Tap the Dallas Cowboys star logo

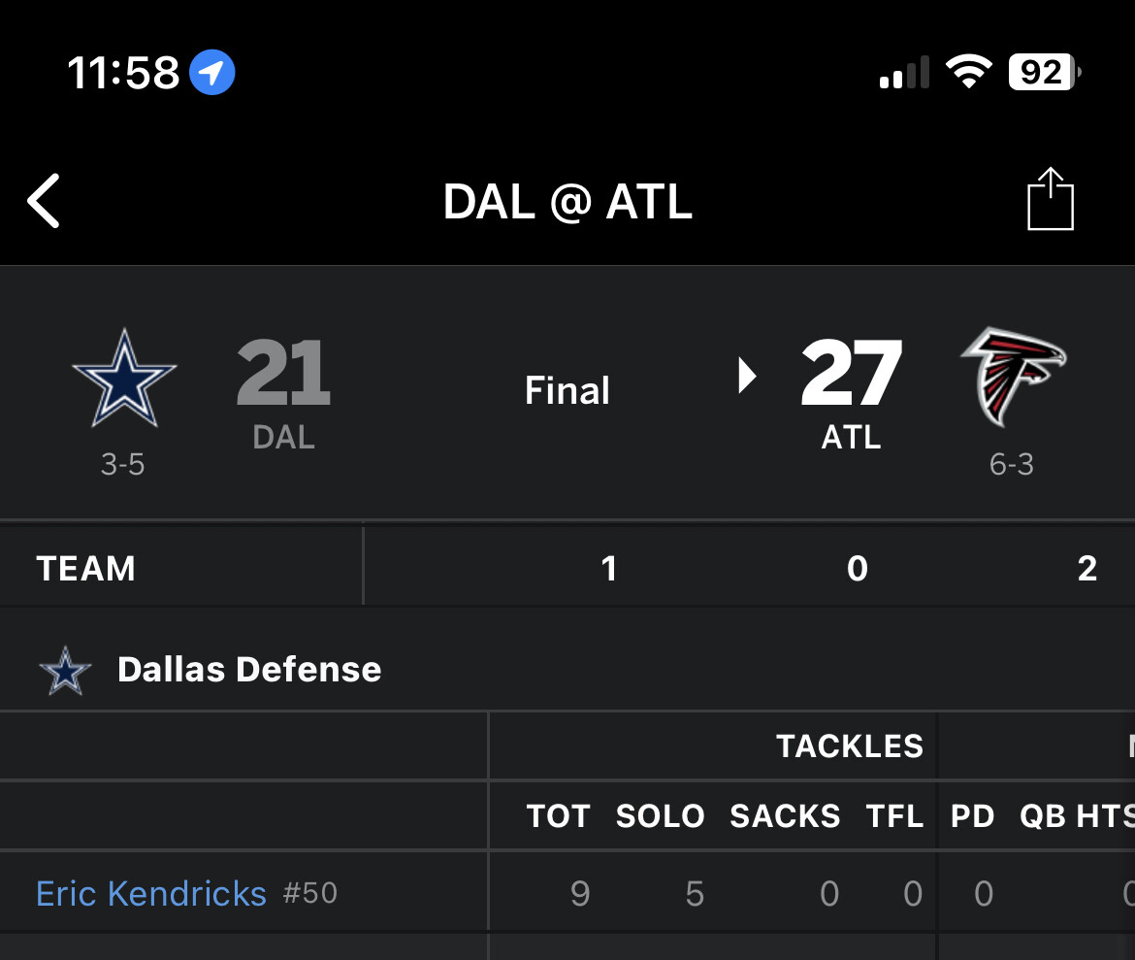124,379
